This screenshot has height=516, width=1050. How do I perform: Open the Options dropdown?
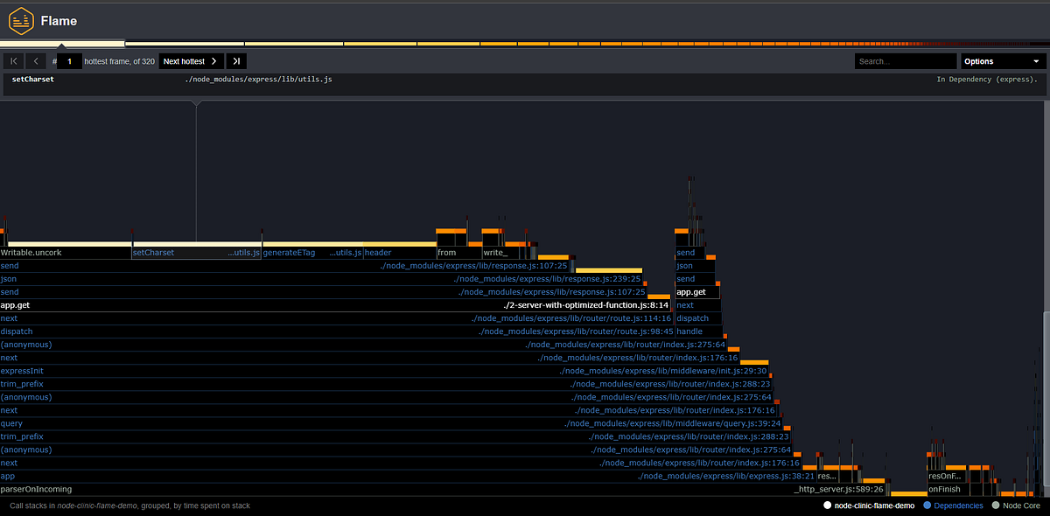[1003, 61]
